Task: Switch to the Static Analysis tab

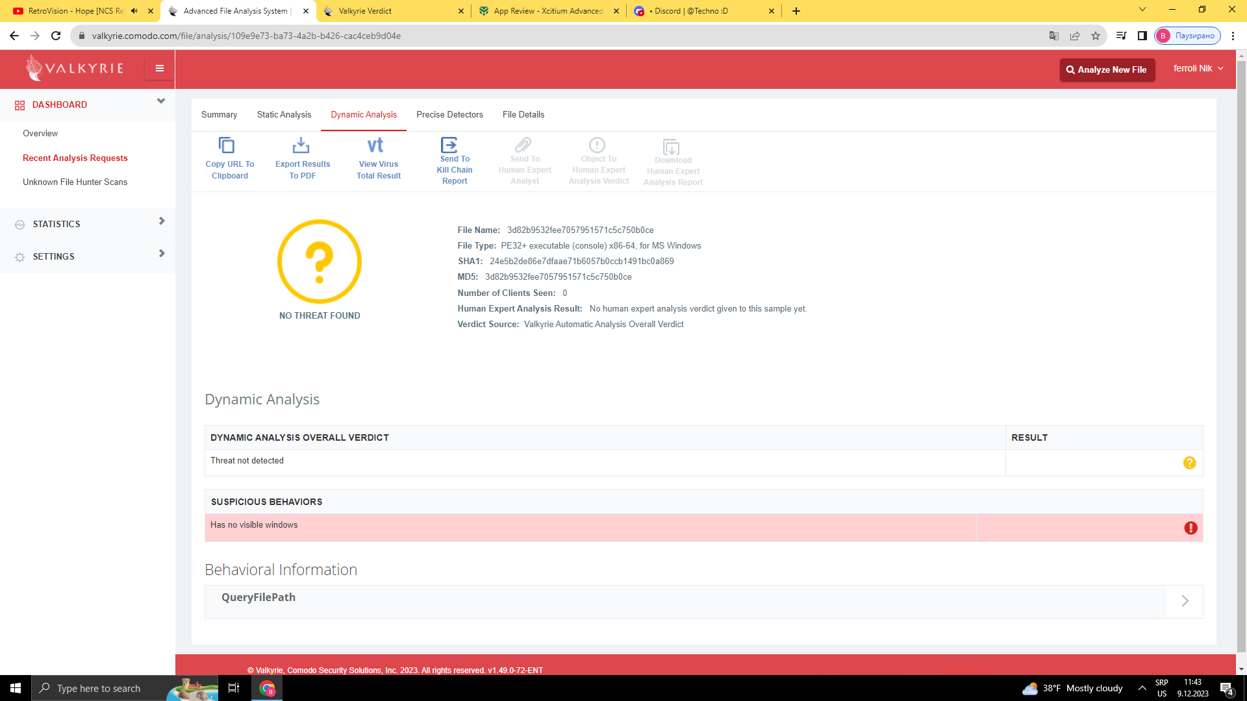Action: [x=284, y=115]
